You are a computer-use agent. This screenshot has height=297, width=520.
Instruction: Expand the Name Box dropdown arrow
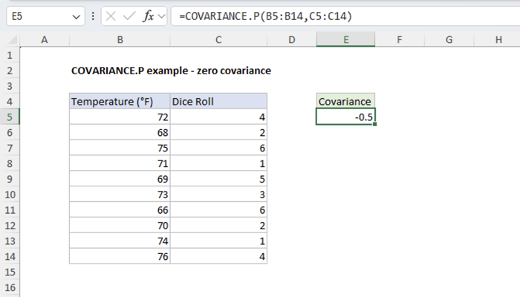(77, 16)
